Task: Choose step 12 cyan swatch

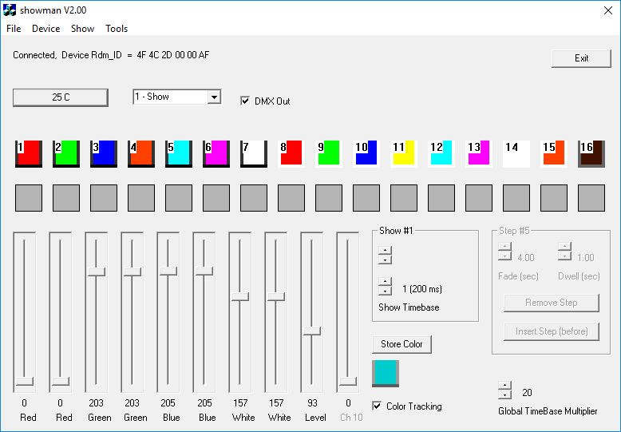Action: (441, 153)
